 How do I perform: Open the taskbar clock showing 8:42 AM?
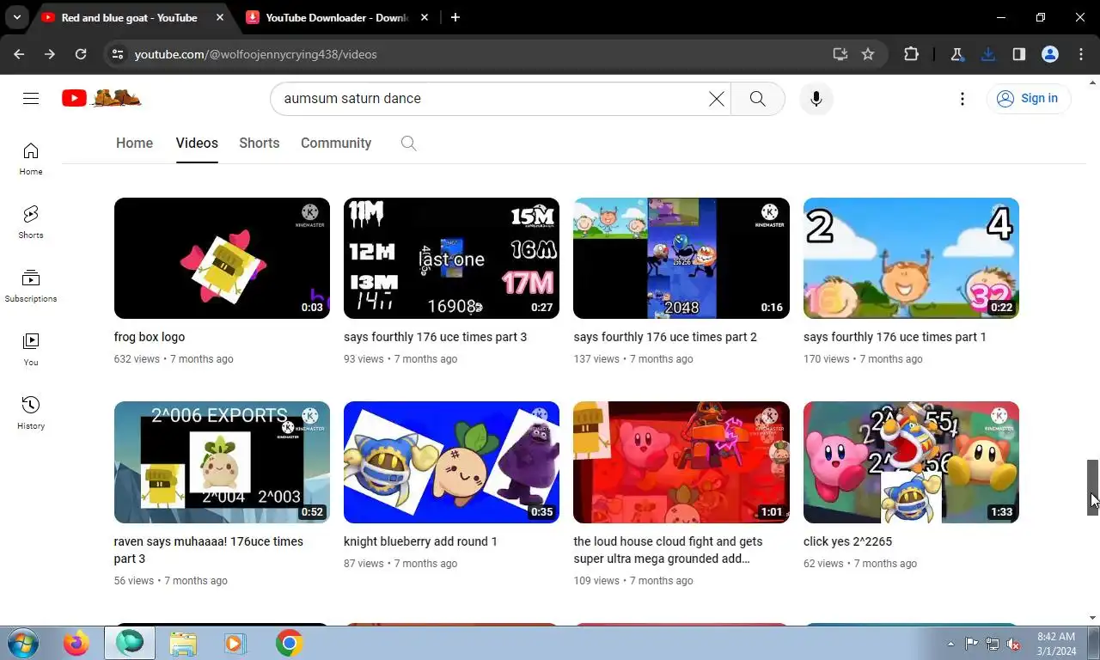pyautogui.click(x=1055, y=643)
